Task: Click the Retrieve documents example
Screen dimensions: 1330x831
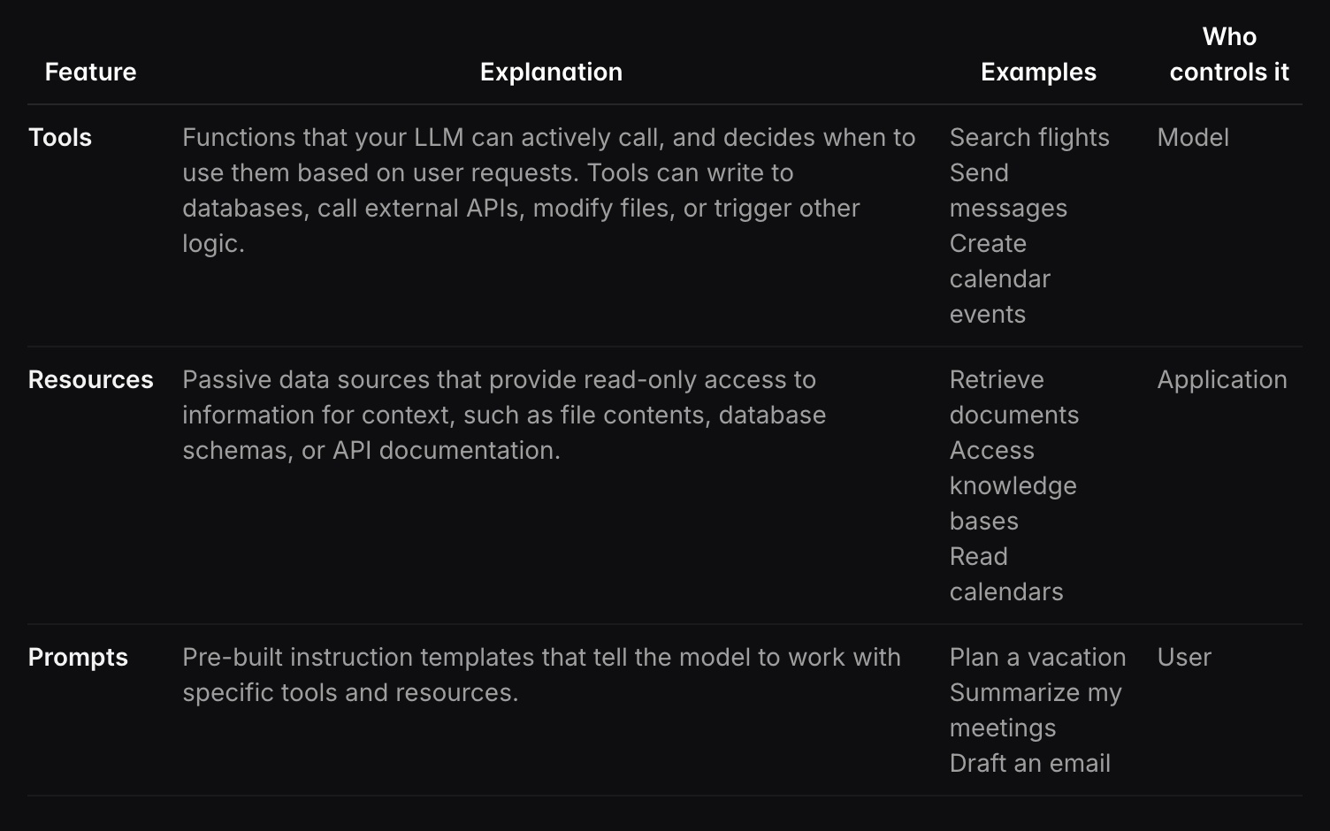Action: [1013, 397]
